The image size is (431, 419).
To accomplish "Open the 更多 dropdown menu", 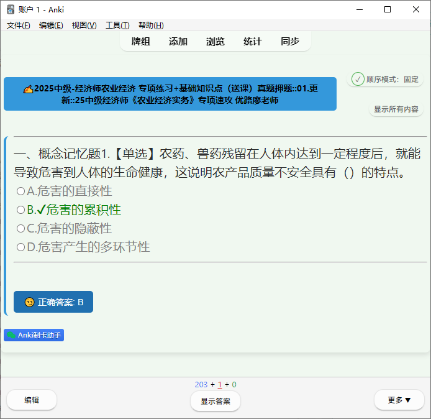I will [x=399, y=400].
